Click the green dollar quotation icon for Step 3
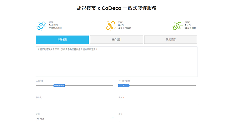Image resolution: width=238 pixels, height=124 pixels. tap(178, 26)
